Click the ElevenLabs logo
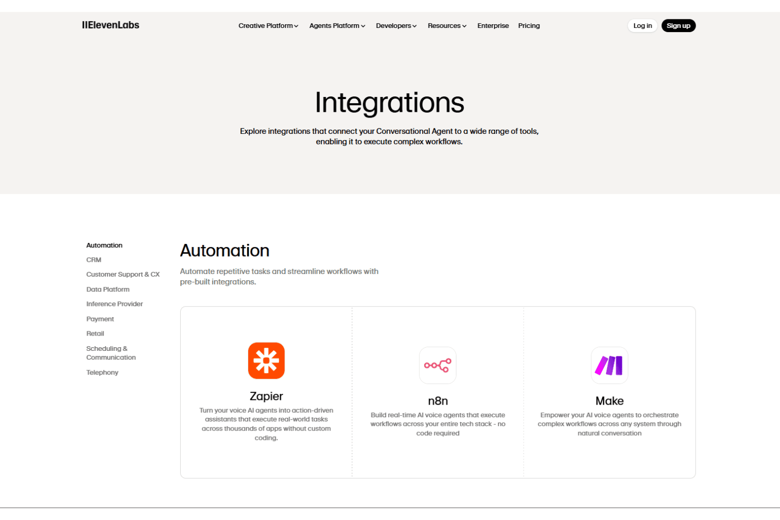Viewport: 780px width, 520px height. pyautogui.click(x=111, y=25)
